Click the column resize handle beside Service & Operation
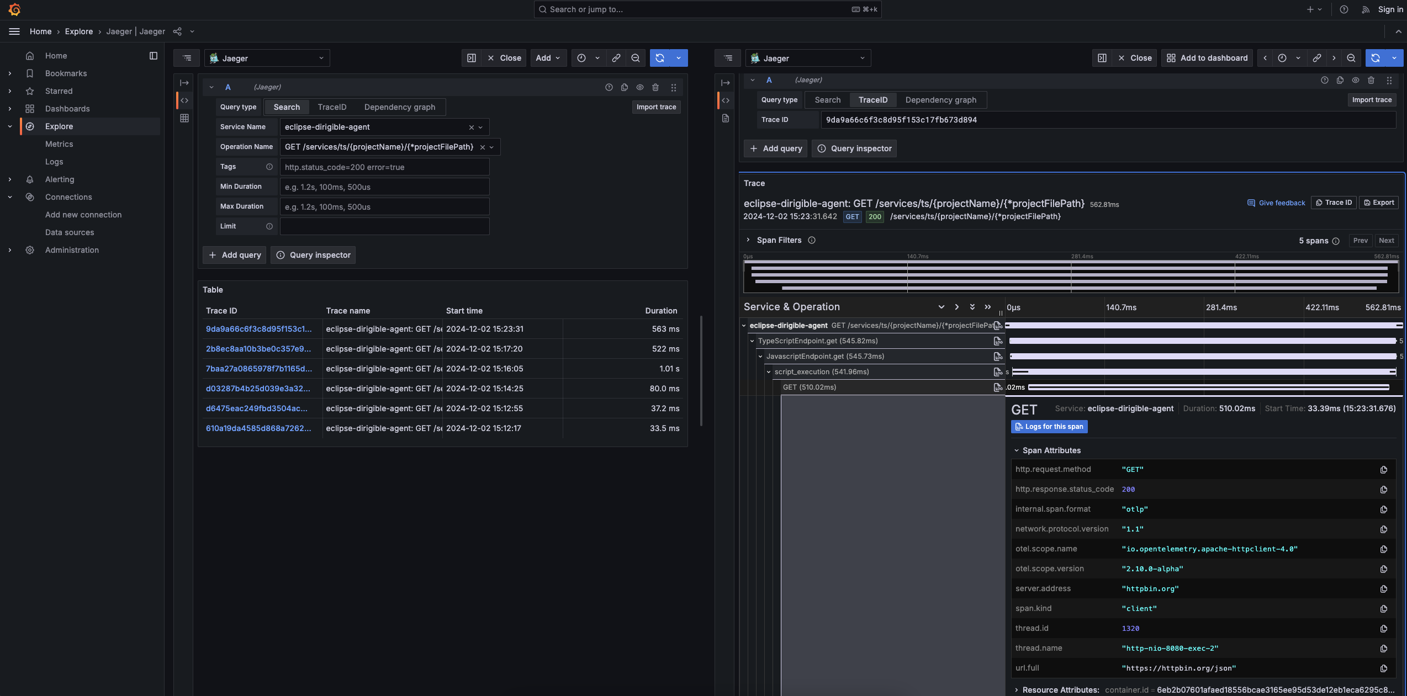This screenshot has width=1407, height=696. click(1001, 312)
